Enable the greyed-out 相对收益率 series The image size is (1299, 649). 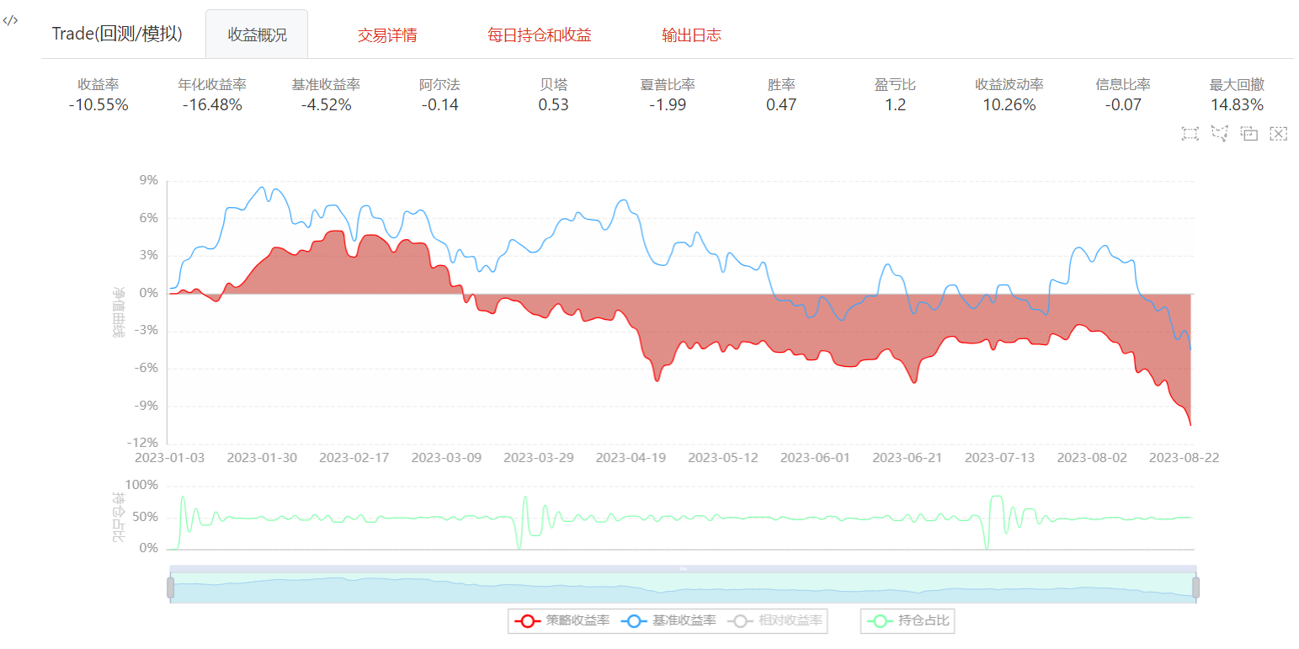790,621
